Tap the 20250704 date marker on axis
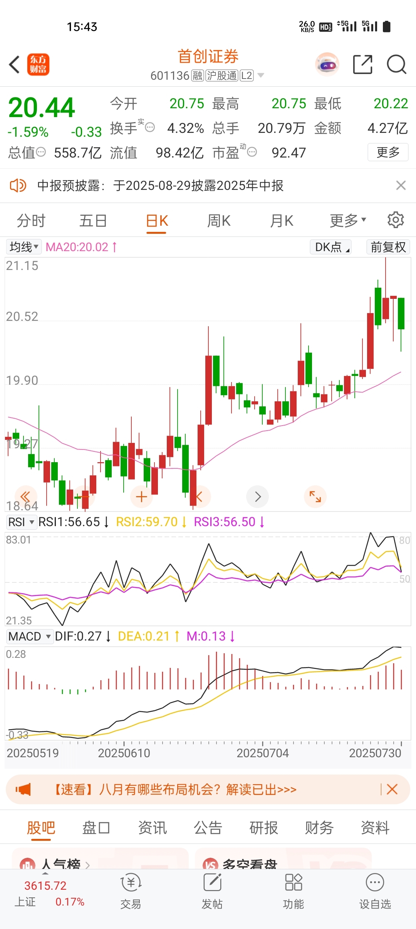This screenshot has width=416, height=929. tap(263, 753)
